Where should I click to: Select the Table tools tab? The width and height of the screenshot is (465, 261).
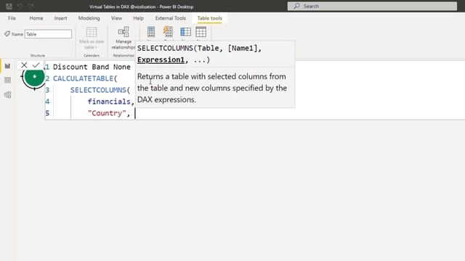210,18
